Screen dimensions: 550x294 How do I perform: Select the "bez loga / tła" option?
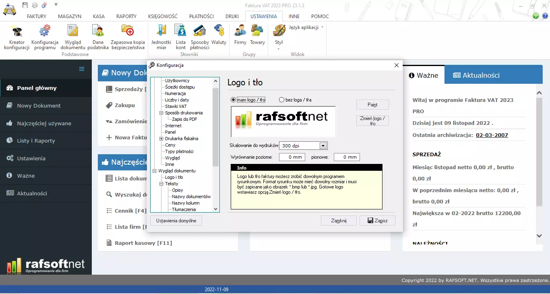(282, 100)
